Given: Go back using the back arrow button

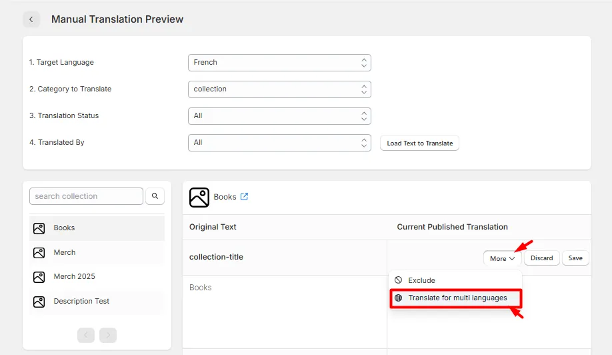Looking at the screenshot, I should pos(31,19).
